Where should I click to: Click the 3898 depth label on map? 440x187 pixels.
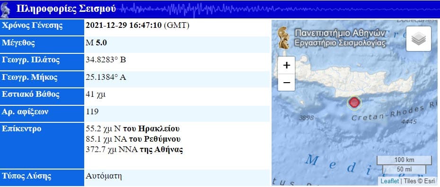click(307, 118)
